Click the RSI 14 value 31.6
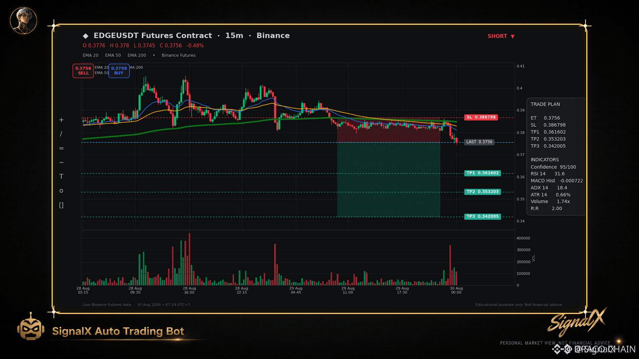Viewport: 639px width, 359px height. pos(560,174)
